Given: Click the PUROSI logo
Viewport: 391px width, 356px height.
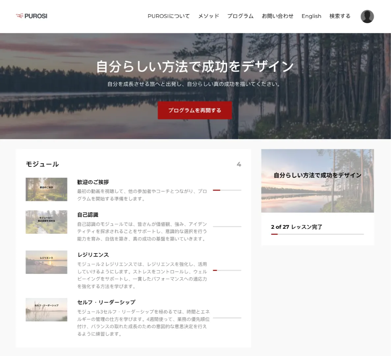Looking at the screenshot, I should (32, 16).
